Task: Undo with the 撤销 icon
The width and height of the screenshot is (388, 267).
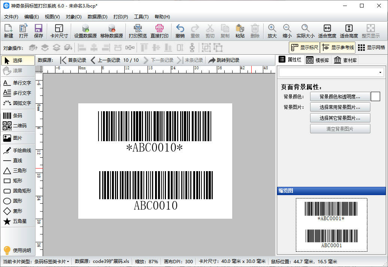Action: (x=180, y=31)
